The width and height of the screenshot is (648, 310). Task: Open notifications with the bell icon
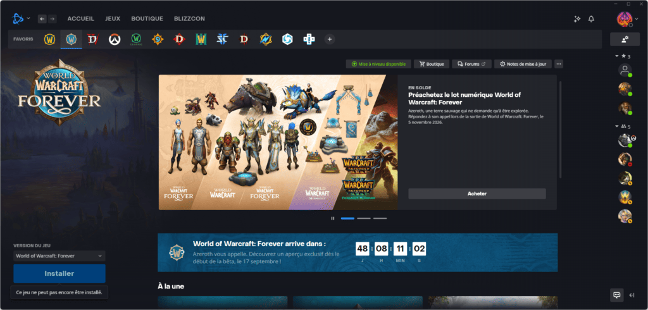592,19
